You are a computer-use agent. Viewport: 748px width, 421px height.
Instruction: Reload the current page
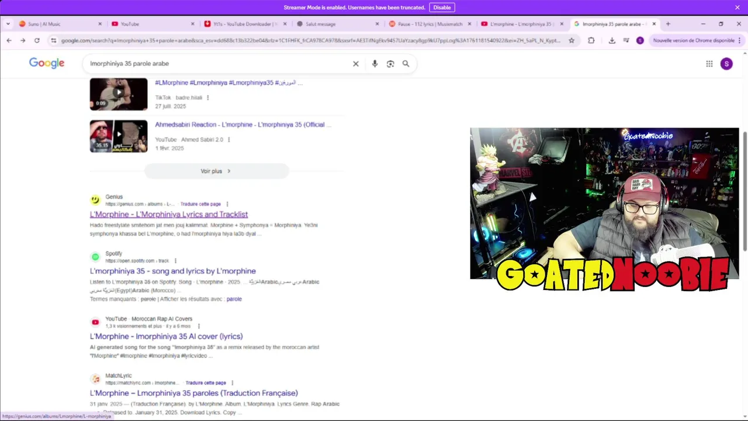point(37,40)
